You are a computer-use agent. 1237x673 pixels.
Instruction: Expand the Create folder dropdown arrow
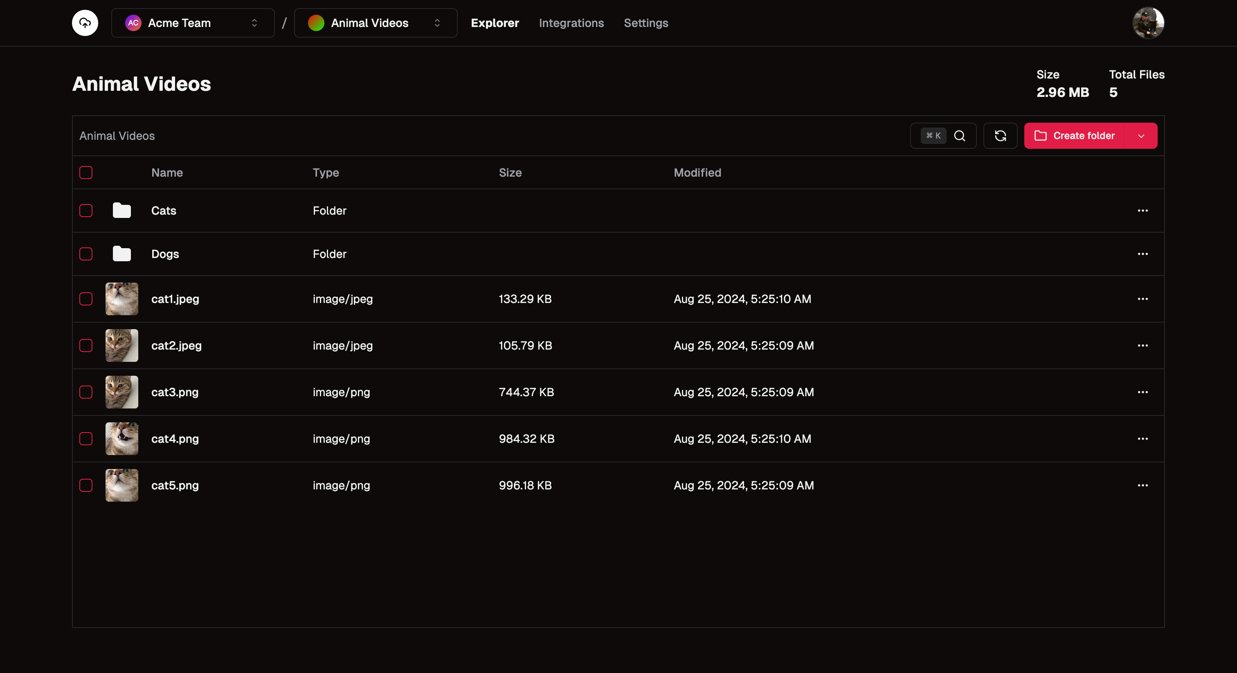(1141, 136)
